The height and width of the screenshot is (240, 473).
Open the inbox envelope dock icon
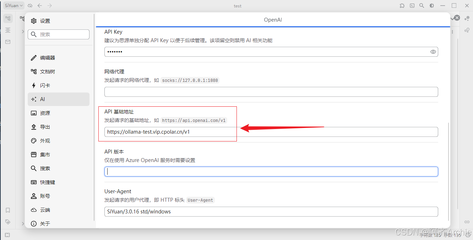[8, 42]
